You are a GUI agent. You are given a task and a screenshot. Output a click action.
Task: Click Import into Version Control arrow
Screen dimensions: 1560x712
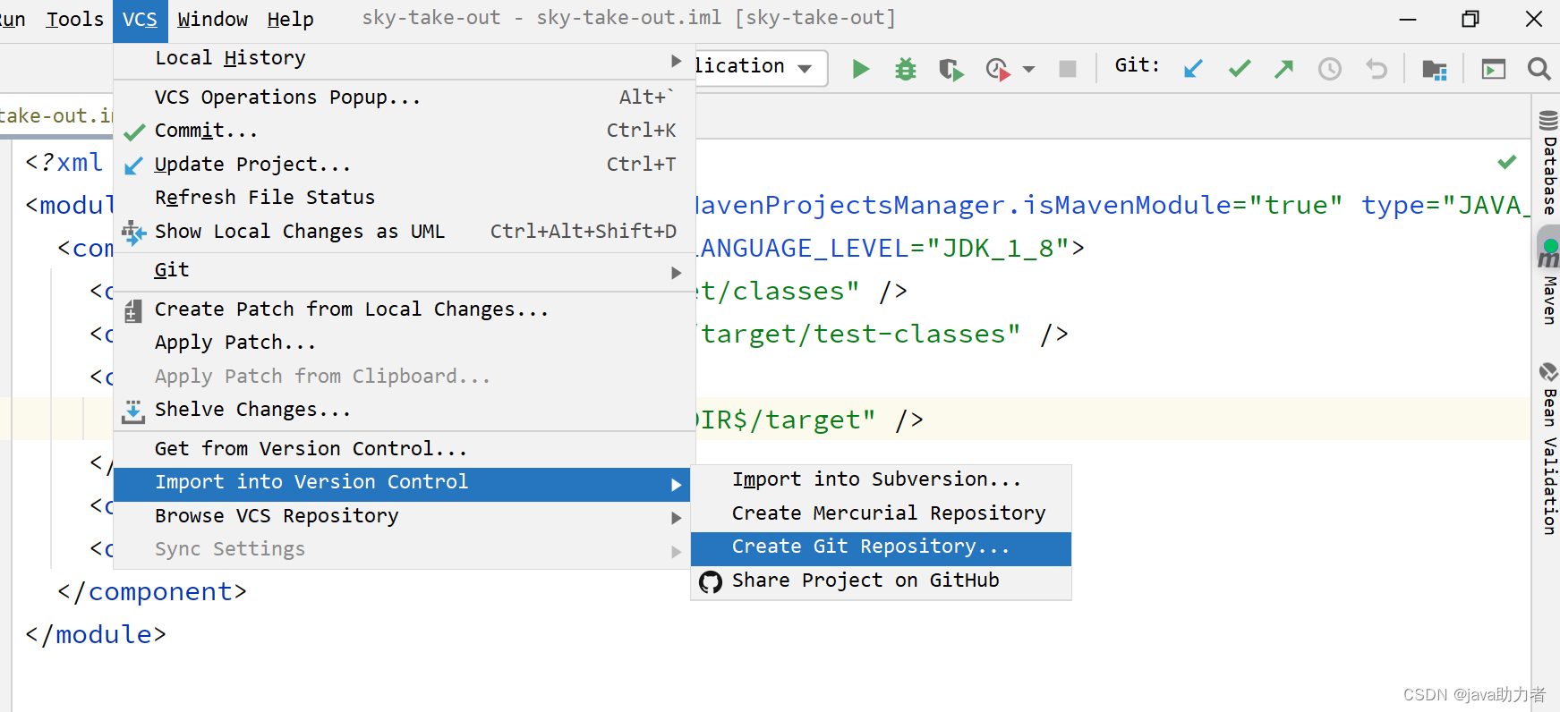[677, 485]
